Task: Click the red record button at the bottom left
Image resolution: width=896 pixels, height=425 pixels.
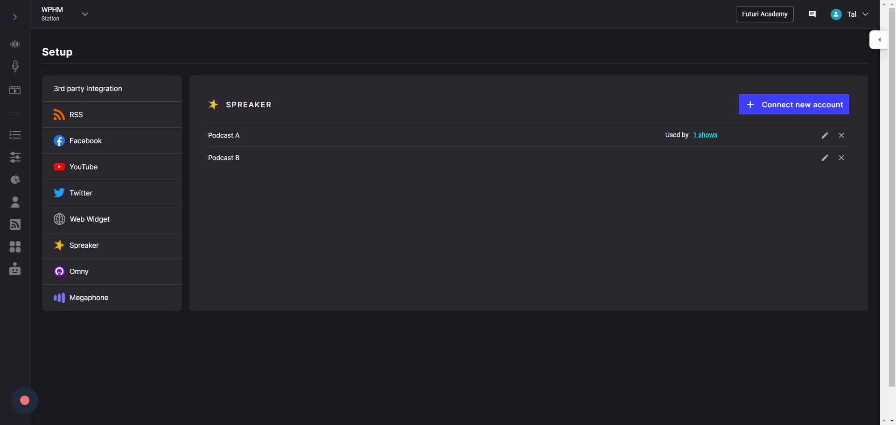Action: (x=25, y=400)
